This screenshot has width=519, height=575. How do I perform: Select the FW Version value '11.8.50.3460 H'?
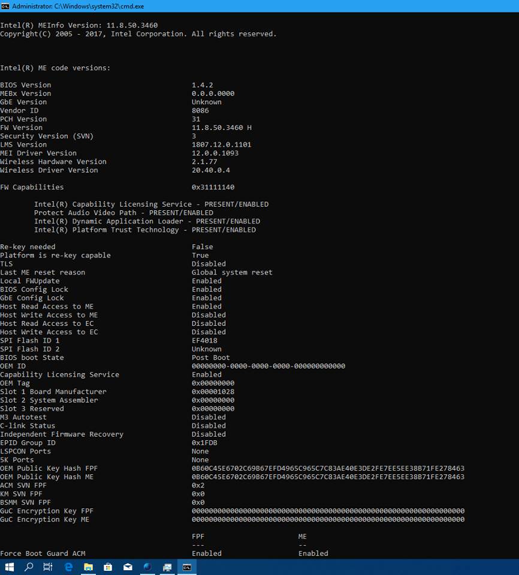click(x=222, y=128)
